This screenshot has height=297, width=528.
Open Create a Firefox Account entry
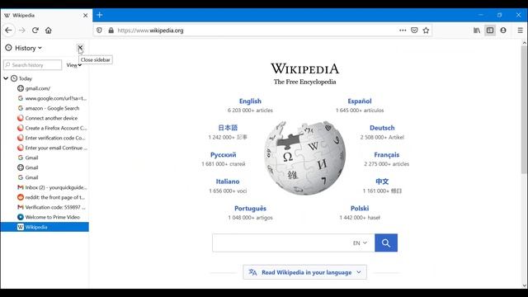click(x=52, y=128)
